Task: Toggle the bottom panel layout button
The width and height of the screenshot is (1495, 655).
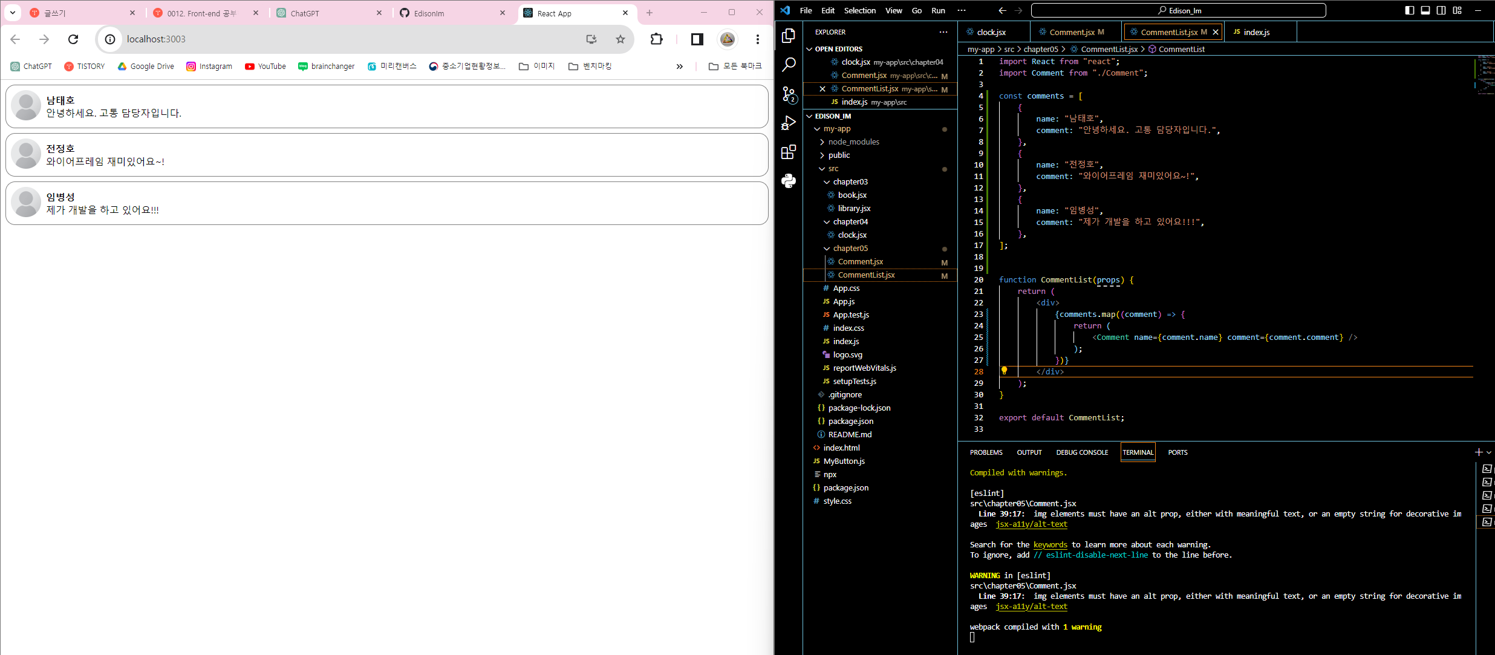Action: tap(1425, 10)
